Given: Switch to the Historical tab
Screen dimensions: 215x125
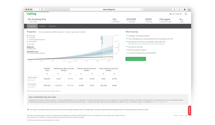Looking at the screenshot, I should pos(52,26).
